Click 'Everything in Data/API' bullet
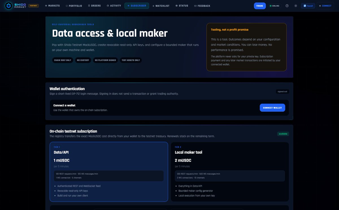The width and height of the screenshot is (339, 210). (191, 186)
